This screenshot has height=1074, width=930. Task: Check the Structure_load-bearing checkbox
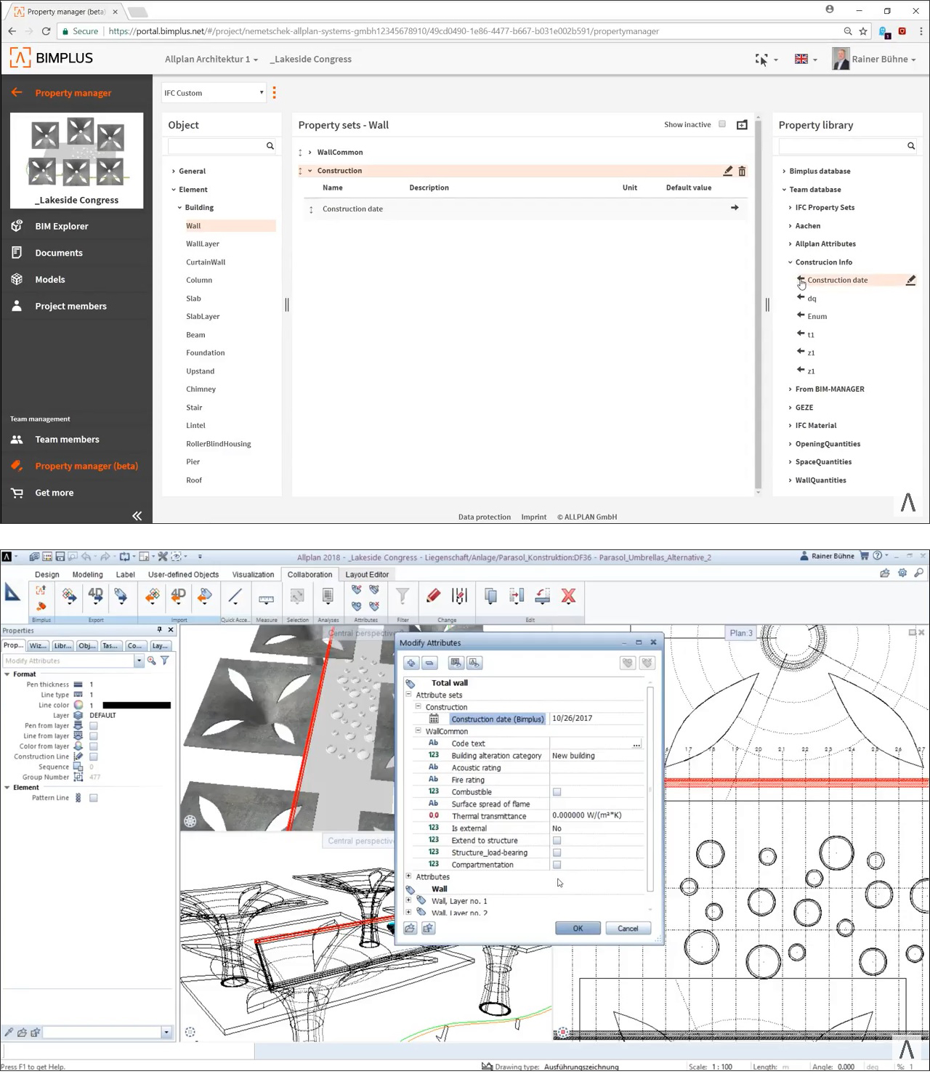pyautogui.click(x=557, y=853)
